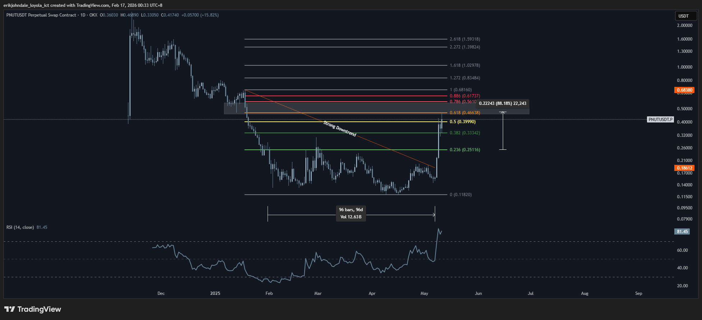Click the 1.618 (1.02978) extension label
Viewport: 702px width, 320px height.
click(465, 65)
